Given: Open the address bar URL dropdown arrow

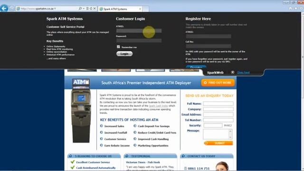Looking at the screenshot, I should coord(55,9).
